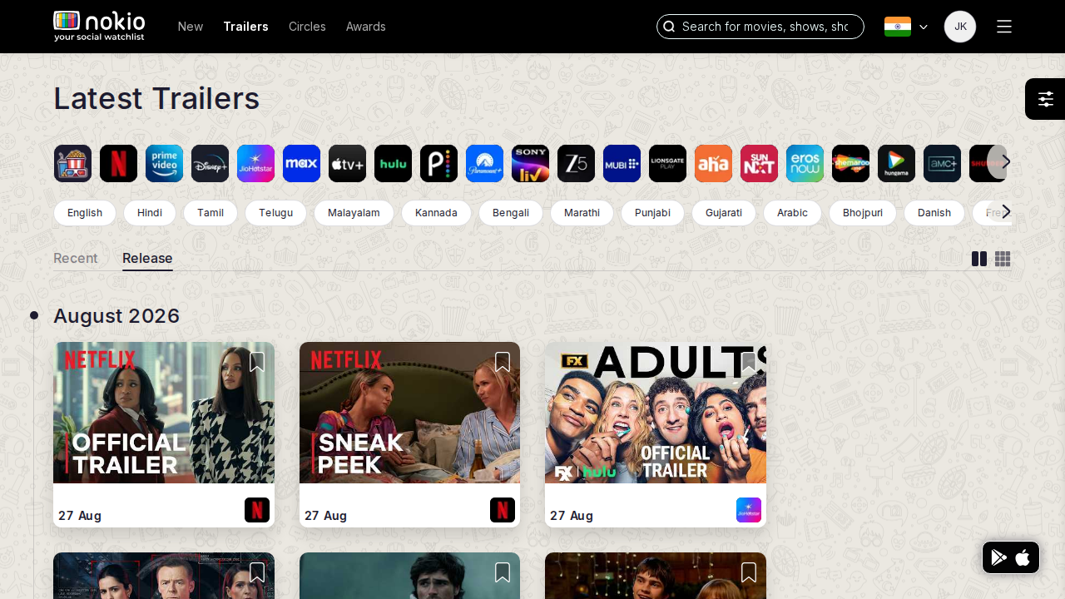Filter trailers by Lionsgate Play icon

tap(667, 163)
